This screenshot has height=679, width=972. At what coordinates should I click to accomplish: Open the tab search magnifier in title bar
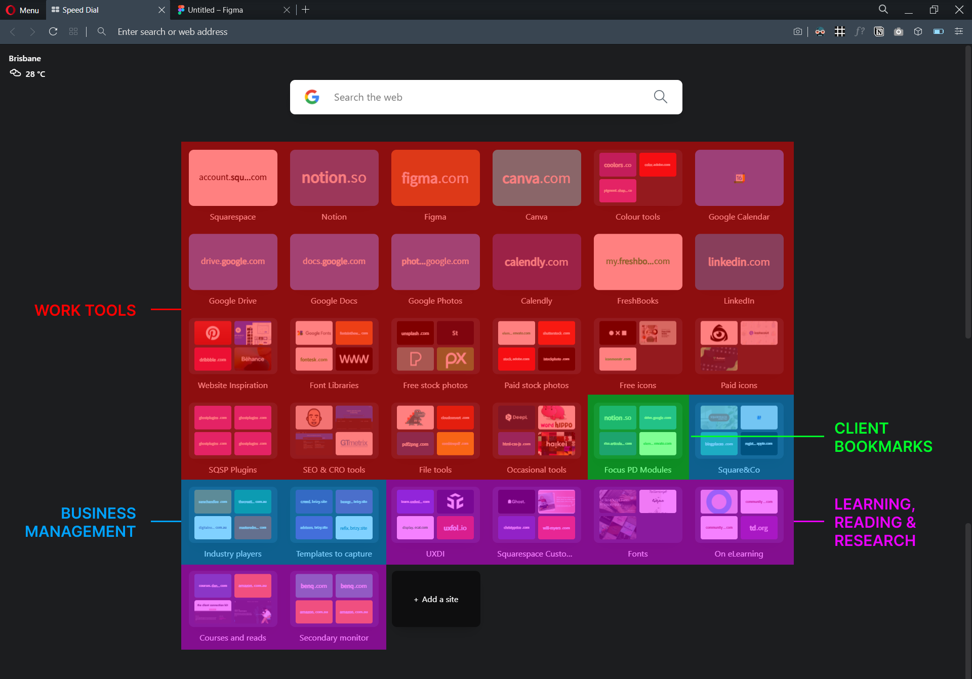883,10
